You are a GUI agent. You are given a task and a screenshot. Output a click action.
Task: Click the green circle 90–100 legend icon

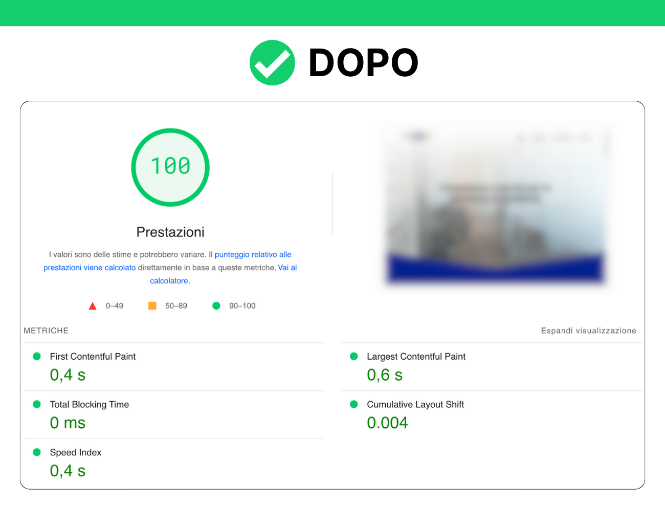click(216, 305)
